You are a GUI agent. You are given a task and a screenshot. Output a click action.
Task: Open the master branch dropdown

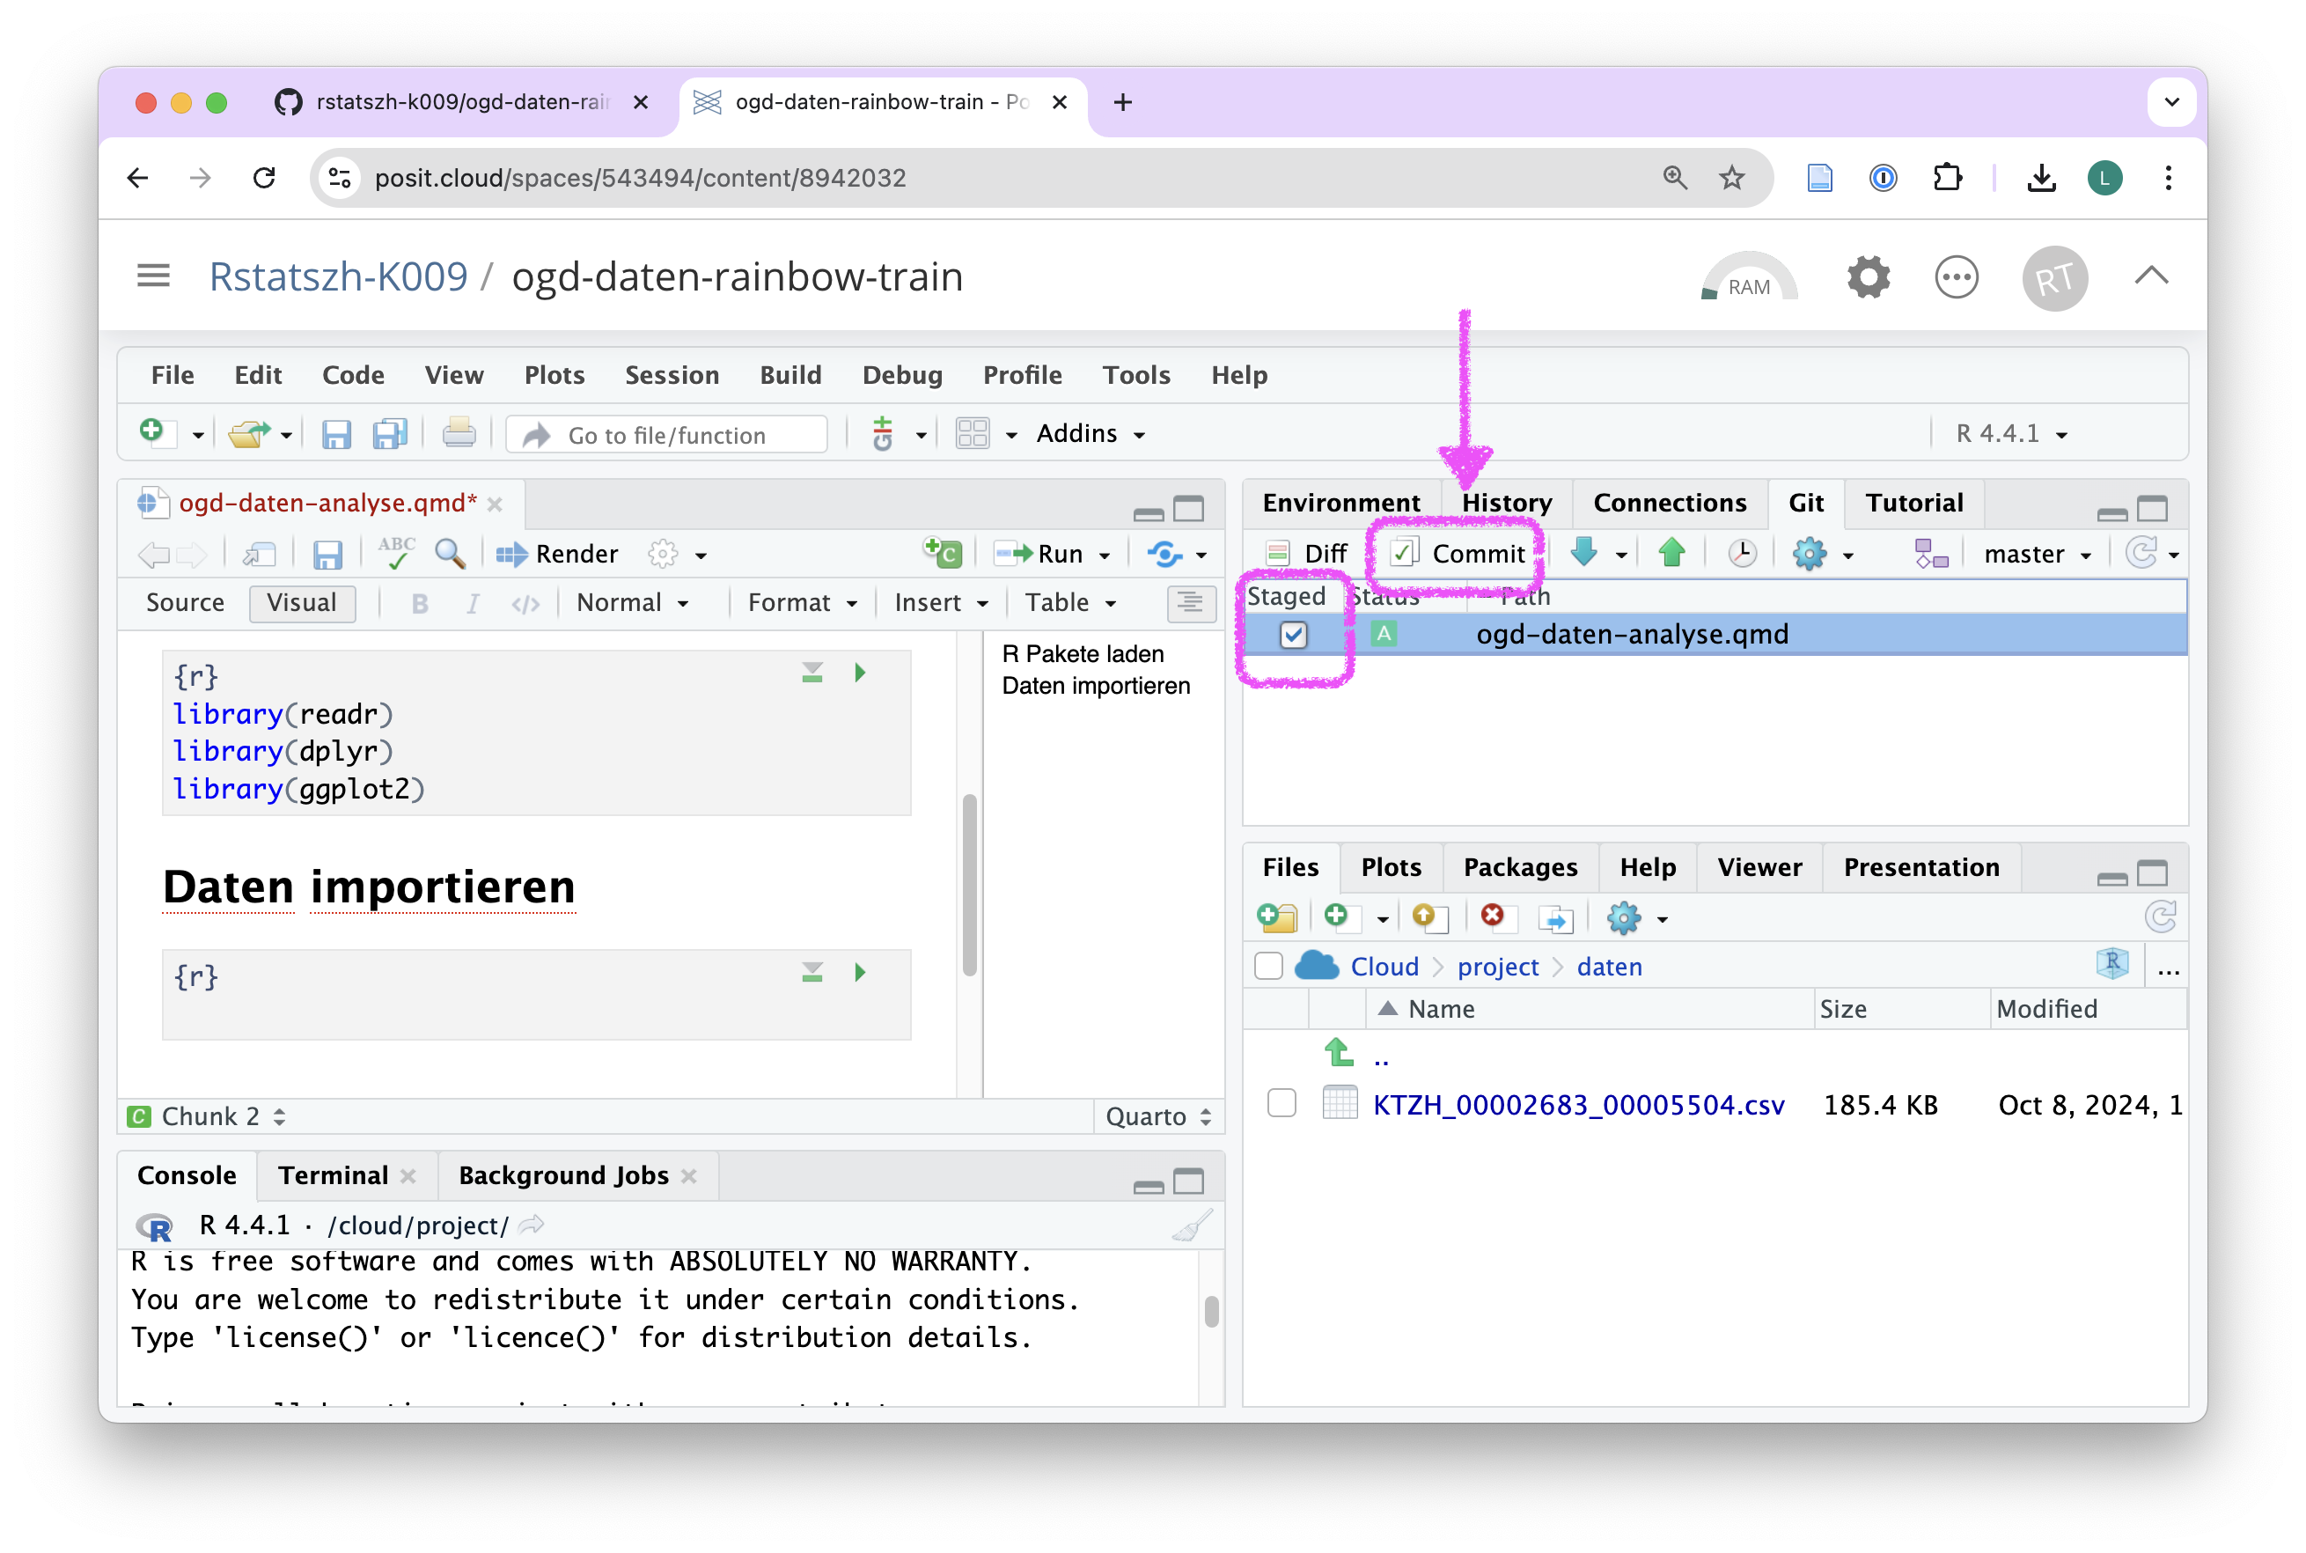(2037, 554)
